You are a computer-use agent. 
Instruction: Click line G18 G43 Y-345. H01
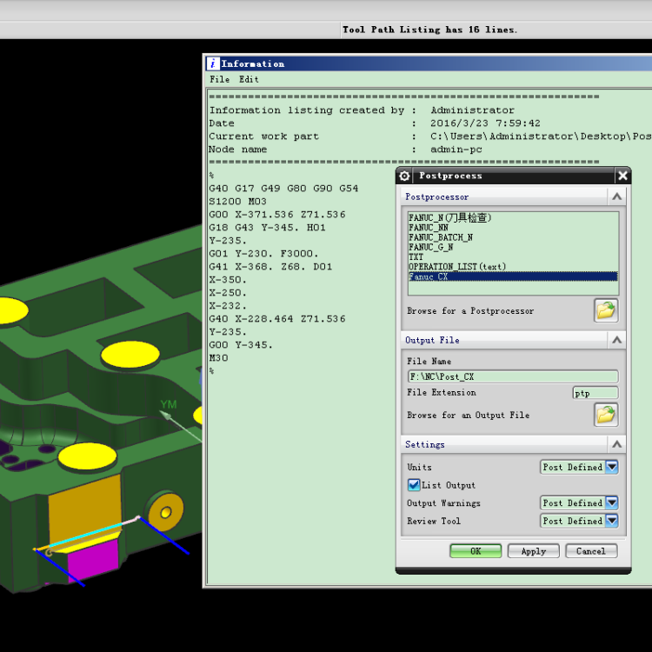click(x=267, y=228)
